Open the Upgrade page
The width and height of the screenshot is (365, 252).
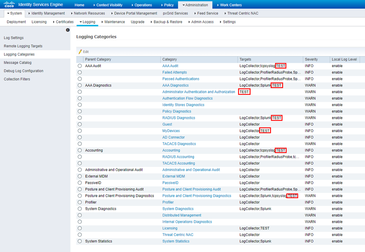click(x=138, y=22)
